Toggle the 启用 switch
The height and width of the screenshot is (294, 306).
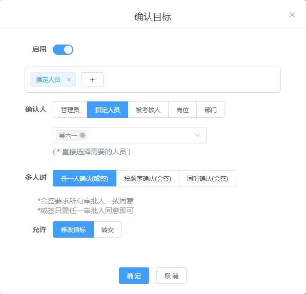pos(63,50)
